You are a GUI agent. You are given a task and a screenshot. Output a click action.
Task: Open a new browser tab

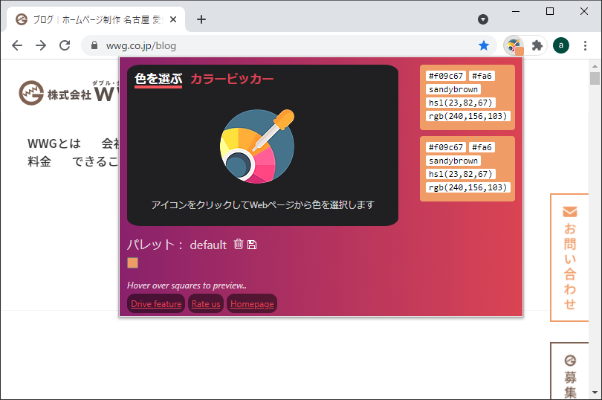tap(201, 19)
